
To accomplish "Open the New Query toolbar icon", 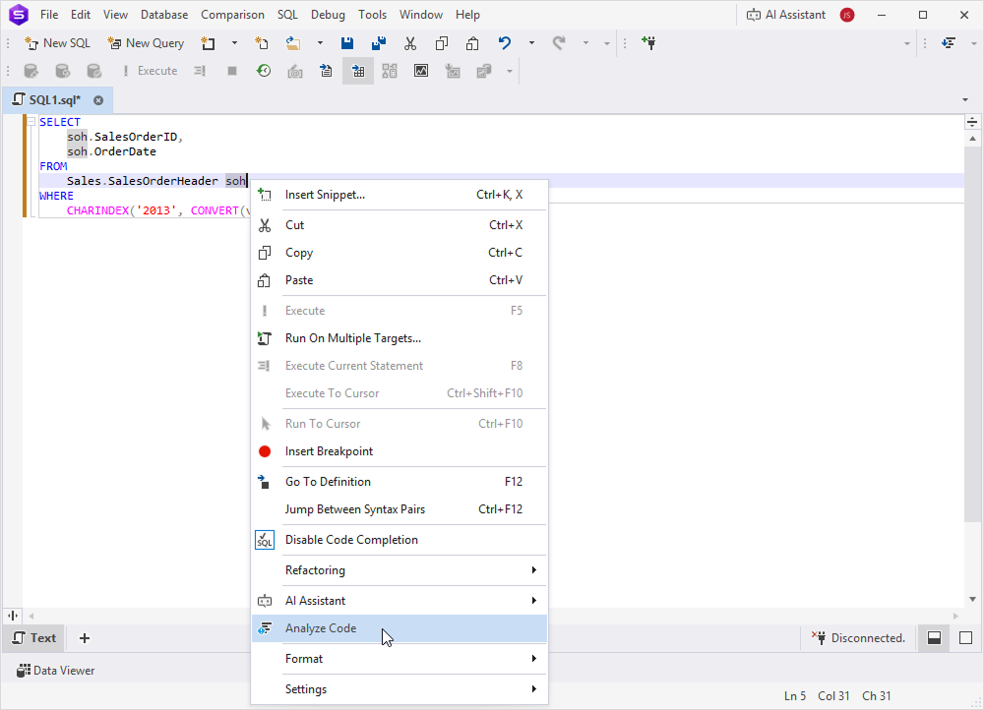I will [x=145, y=42].
